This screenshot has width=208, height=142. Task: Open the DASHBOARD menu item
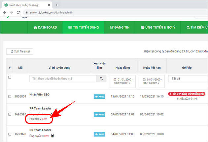[45, 27]
